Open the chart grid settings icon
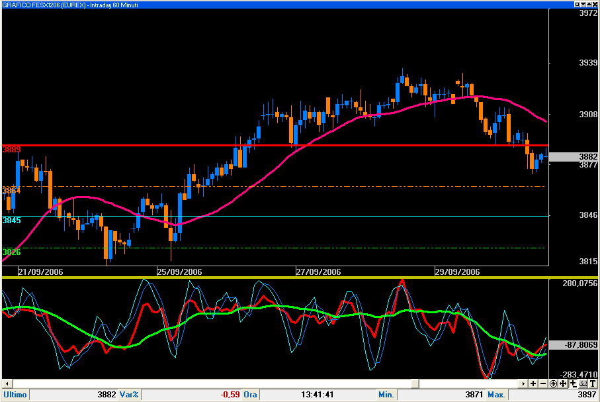 (x=583, y=384)
